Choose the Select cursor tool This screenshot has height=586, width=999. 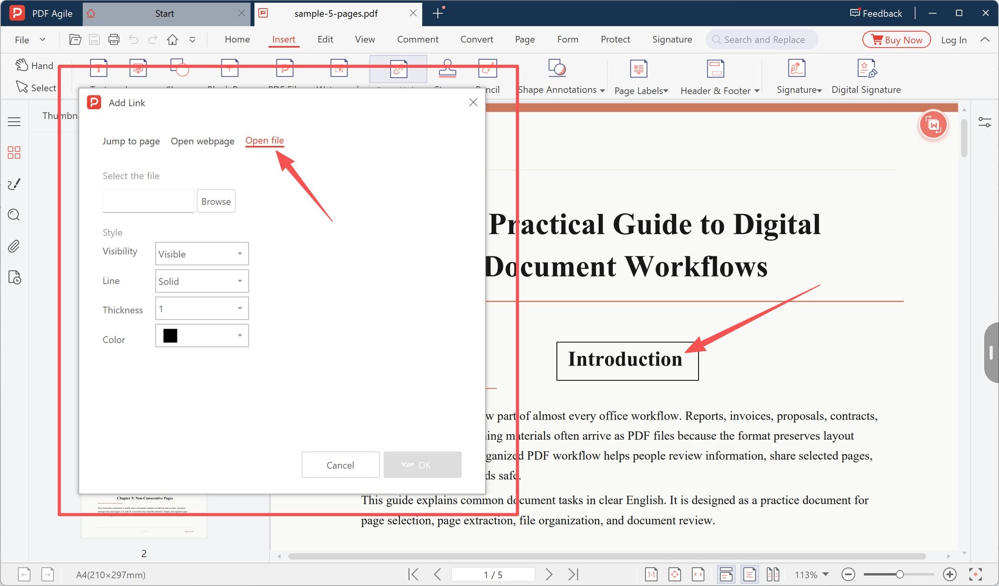36,88
